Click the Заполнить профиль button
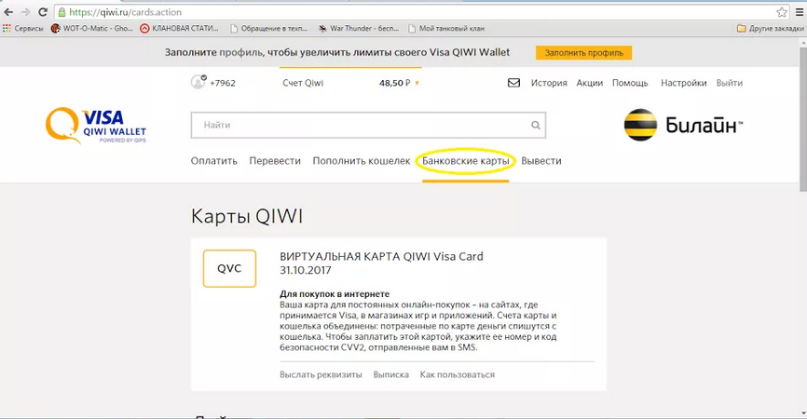 583,52
